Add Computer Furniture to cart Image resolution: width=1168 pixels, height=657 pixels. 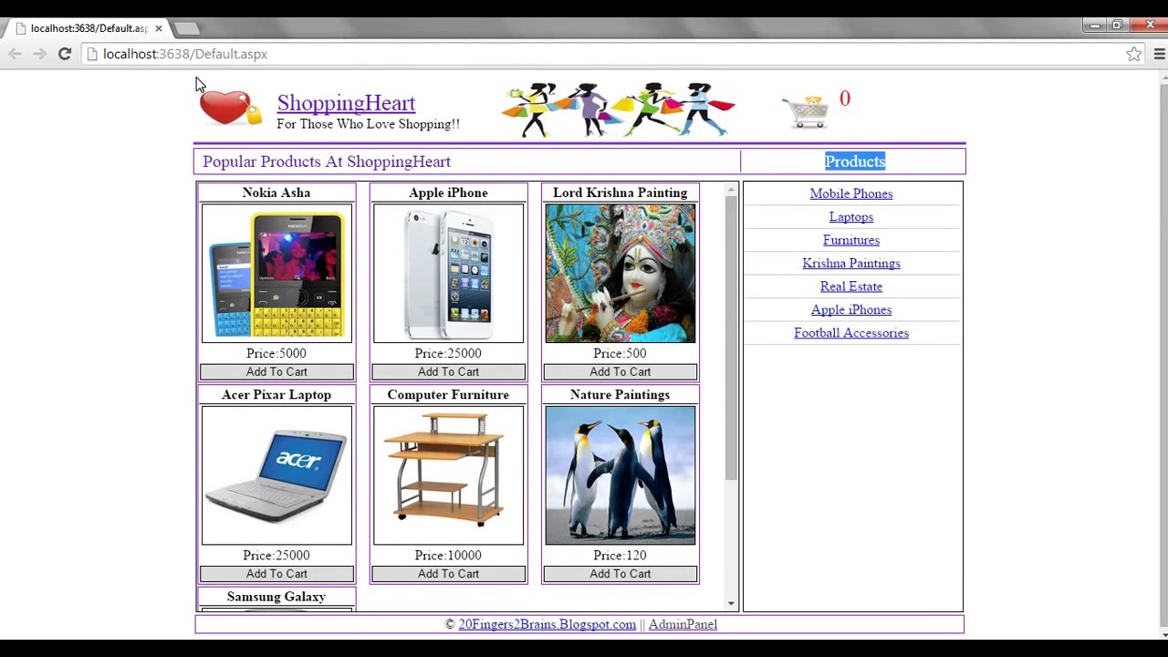448,574
